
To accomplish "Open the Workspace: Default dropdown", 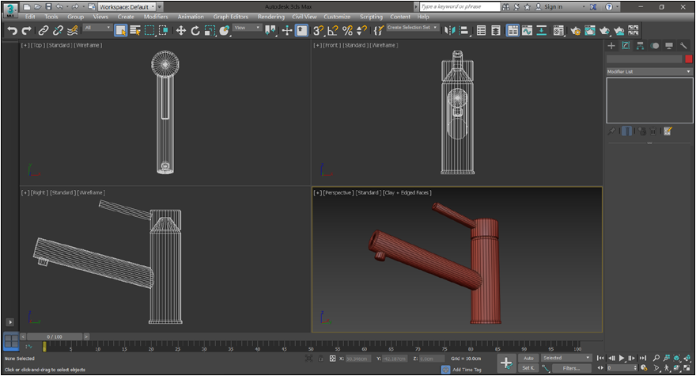I will 125,6.
